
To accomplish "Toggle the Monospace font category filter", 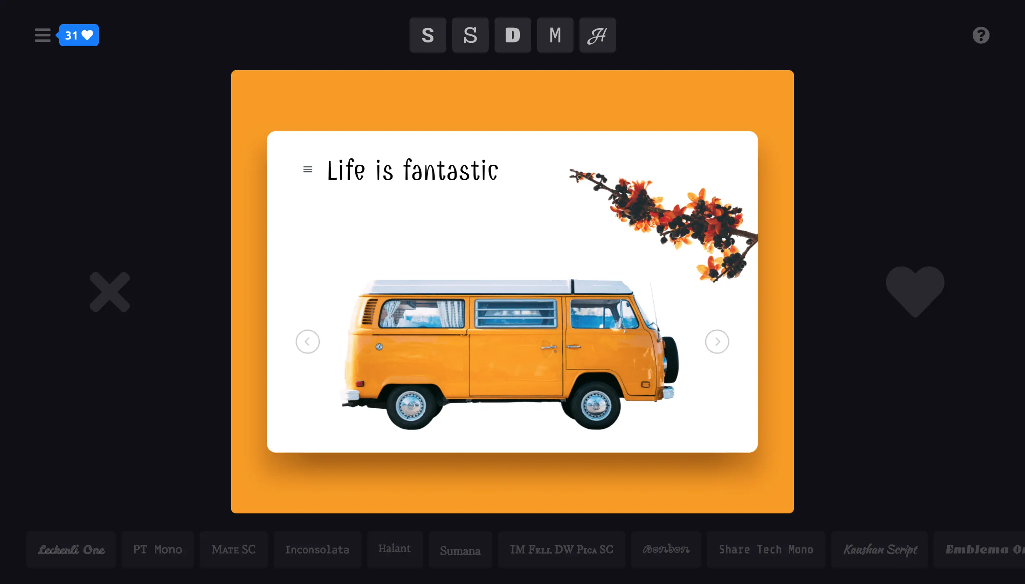I will (x=555, y=35).
